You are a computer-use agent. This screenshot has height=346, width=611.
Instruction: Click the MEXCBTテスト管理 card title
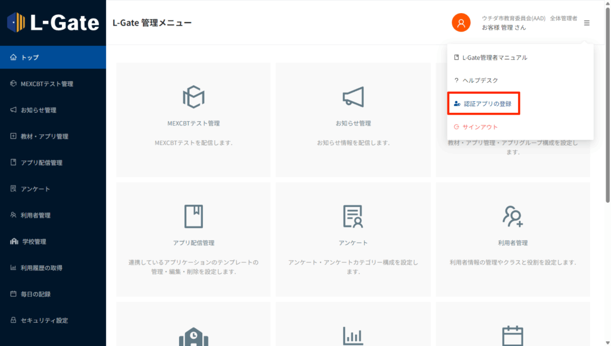tap(194, 123)
